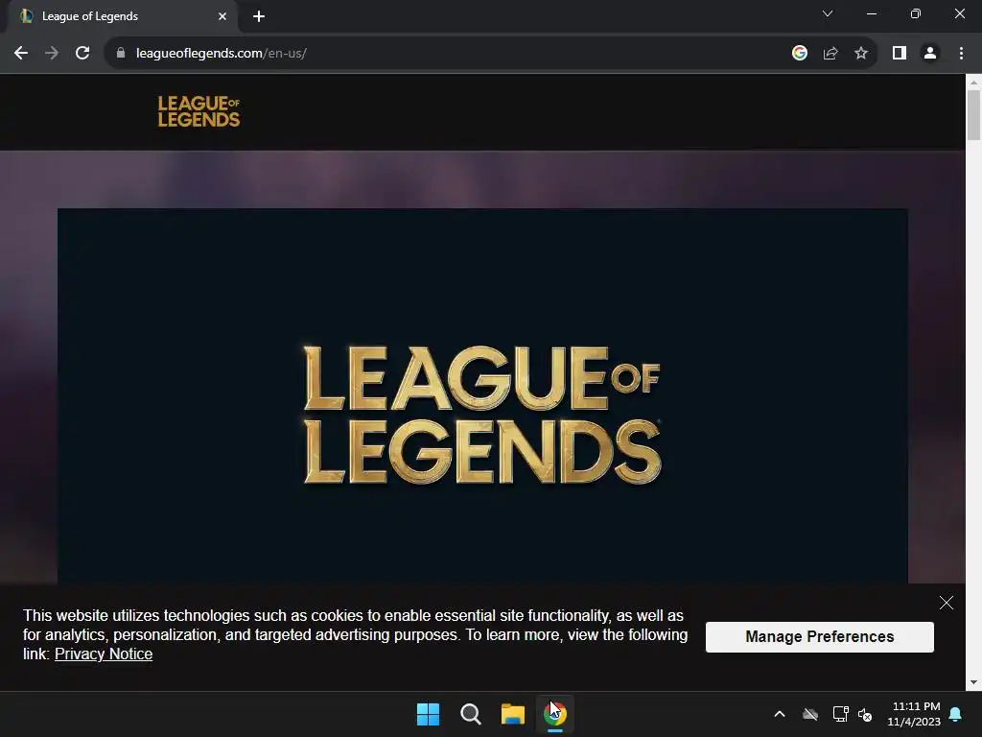Open a new browser tab
The height and width of the screenshot is (737, 982).
(259, 16)
